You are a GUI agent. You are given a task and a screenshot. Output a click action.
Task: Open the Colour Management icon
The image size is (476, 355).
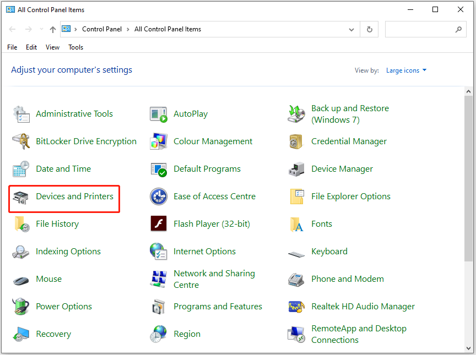coord(159,141)
